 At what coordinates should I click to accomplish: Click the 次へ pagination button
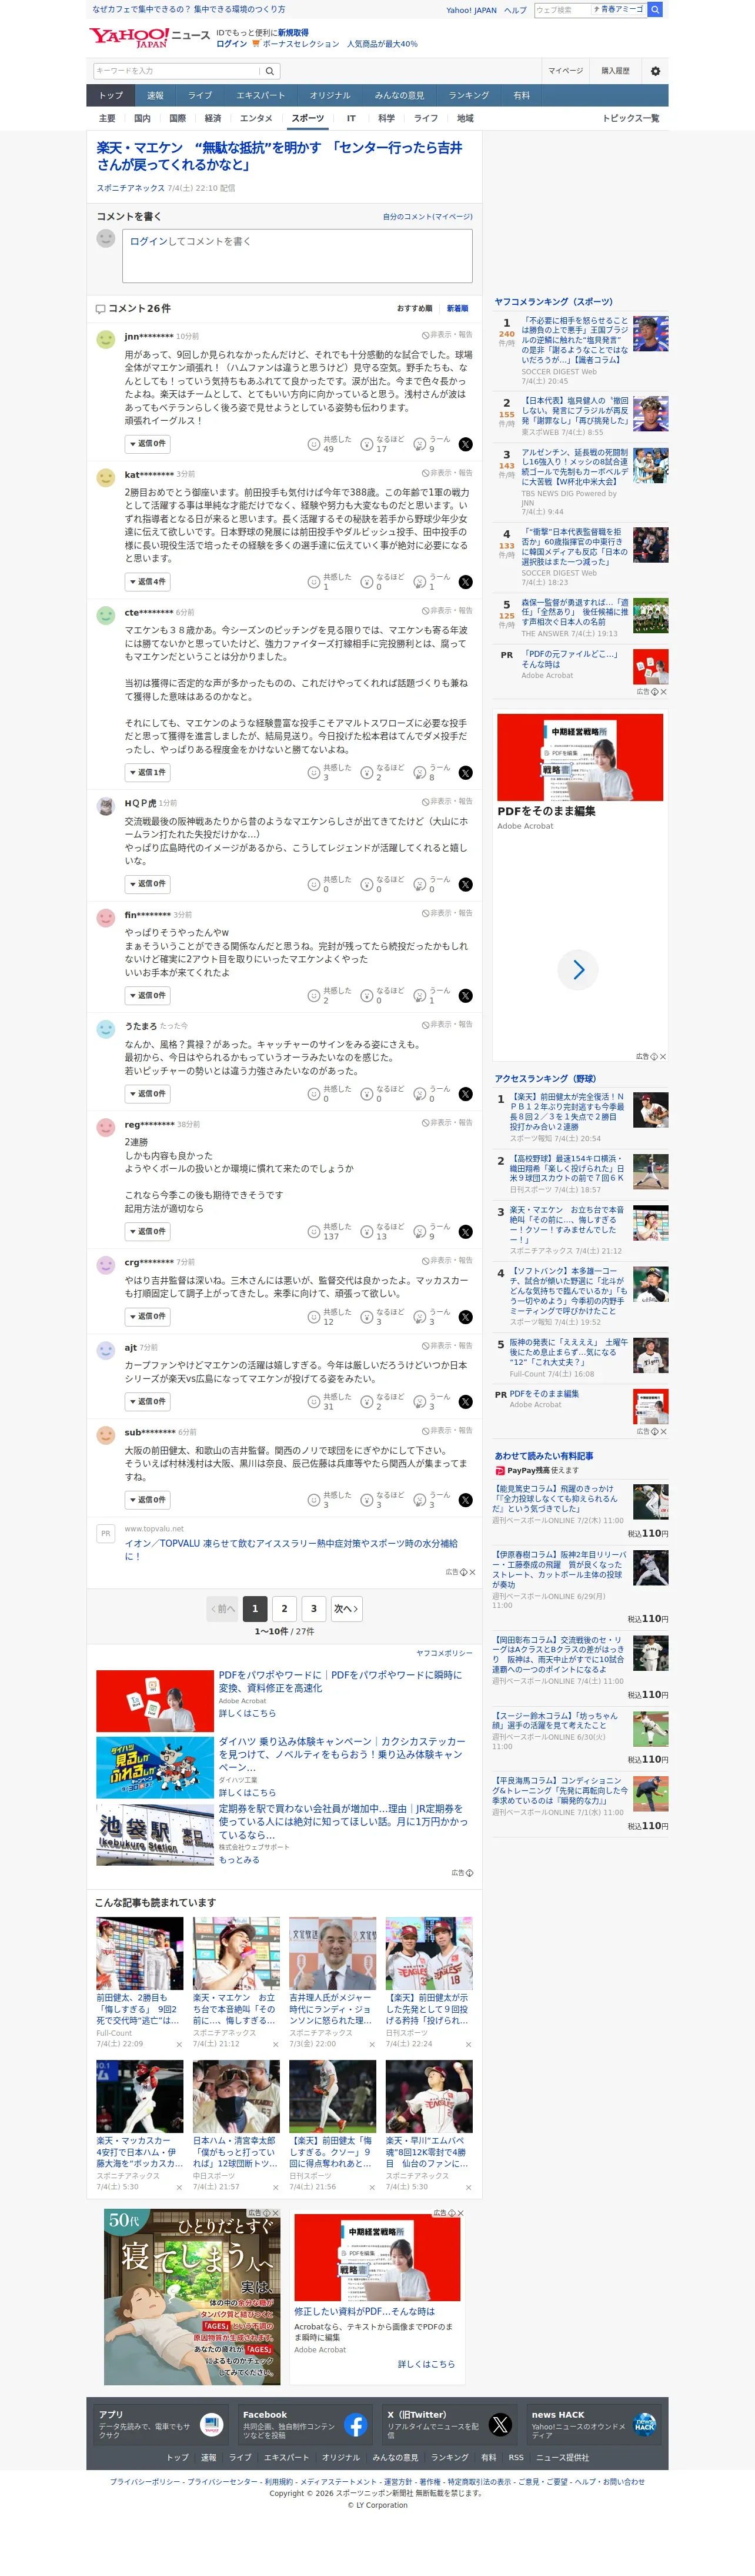tap(346, 1609)
